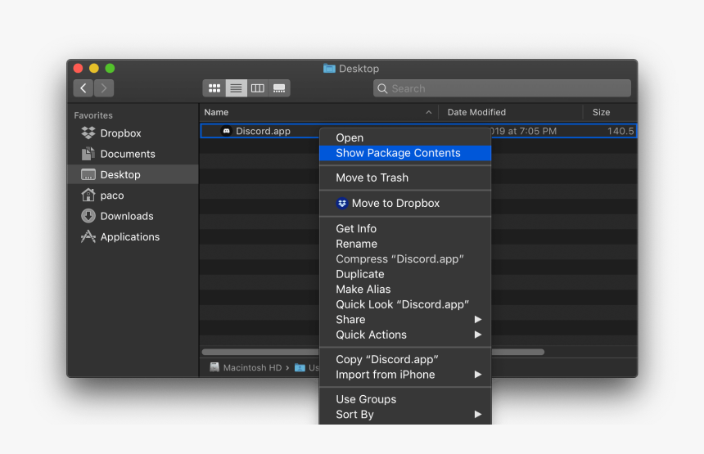Choose Move to Trash
Viewport: 704px width, 454px height.
(x=405, y=178)
